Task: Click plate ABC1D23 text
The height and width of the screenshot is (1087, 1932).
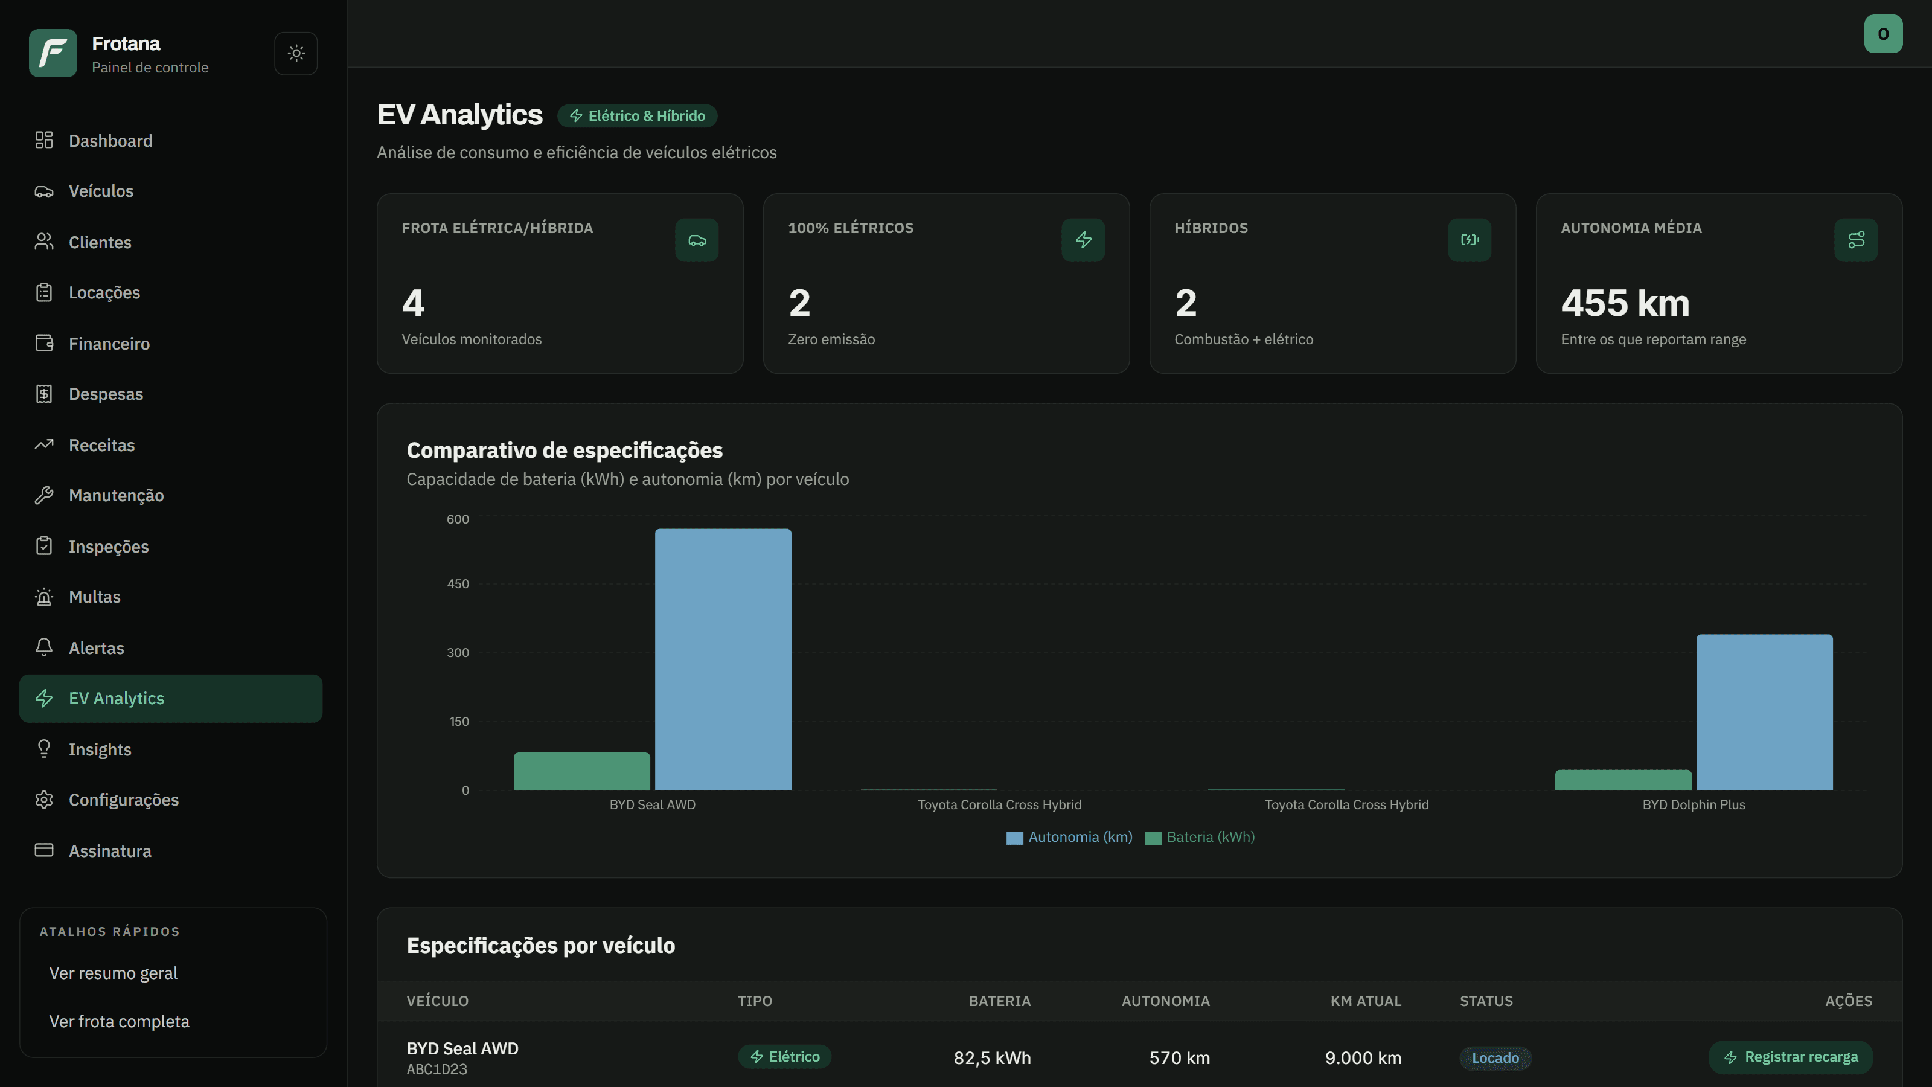Action: pyautogui.click(x=437, y=1069)
